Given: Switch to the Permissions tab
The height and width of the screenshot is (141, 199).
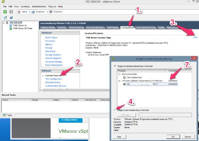Looking at the screenshot, I should tap(172, 28).
